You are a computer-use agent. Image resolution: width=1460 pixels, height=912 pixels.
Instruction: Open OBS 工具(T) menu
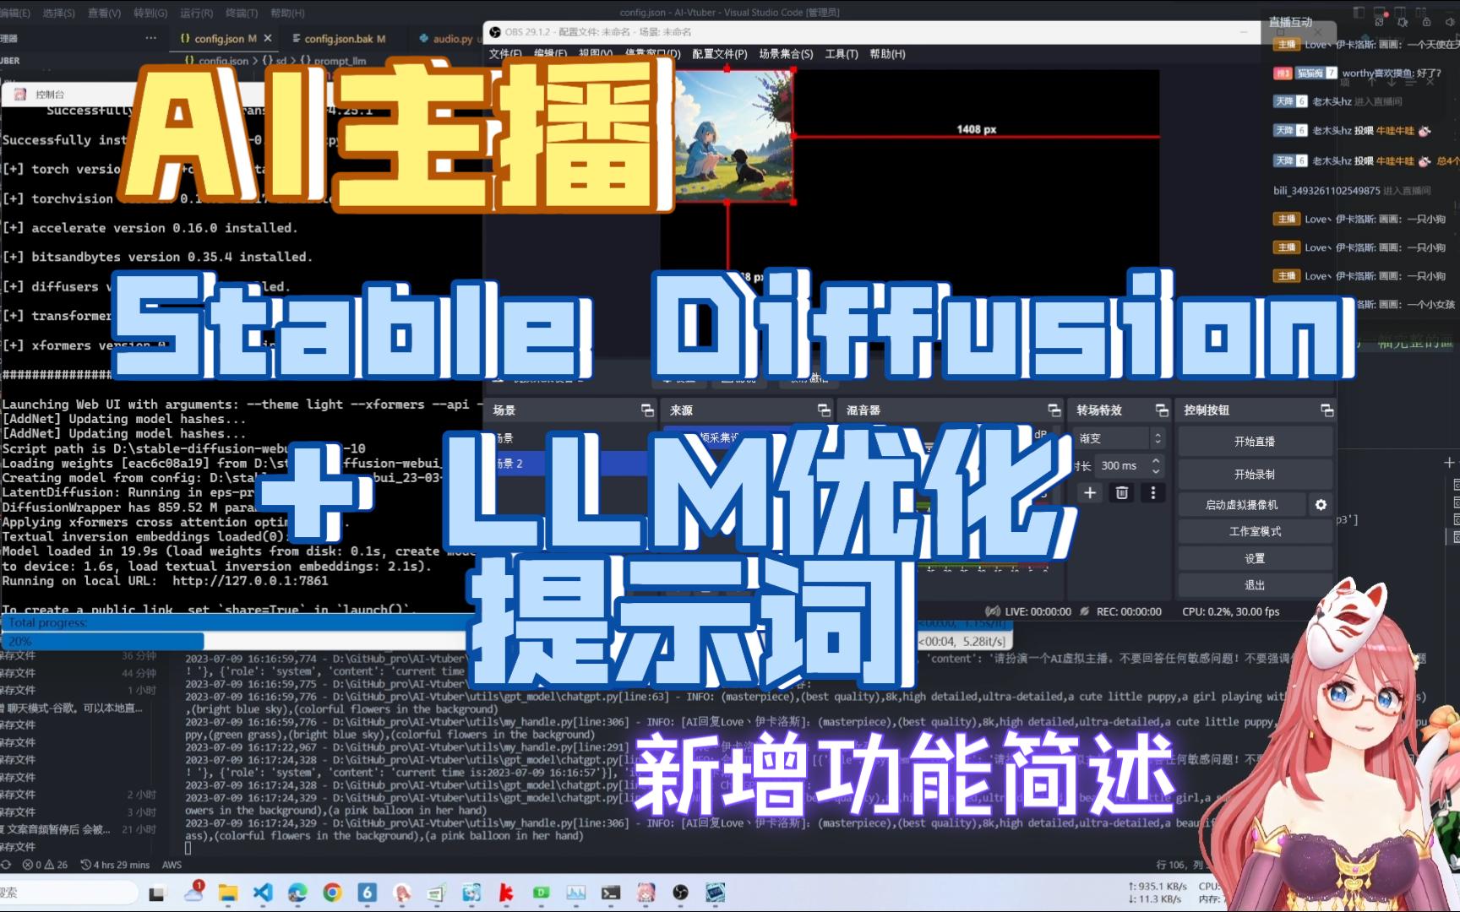click(842, 54)
